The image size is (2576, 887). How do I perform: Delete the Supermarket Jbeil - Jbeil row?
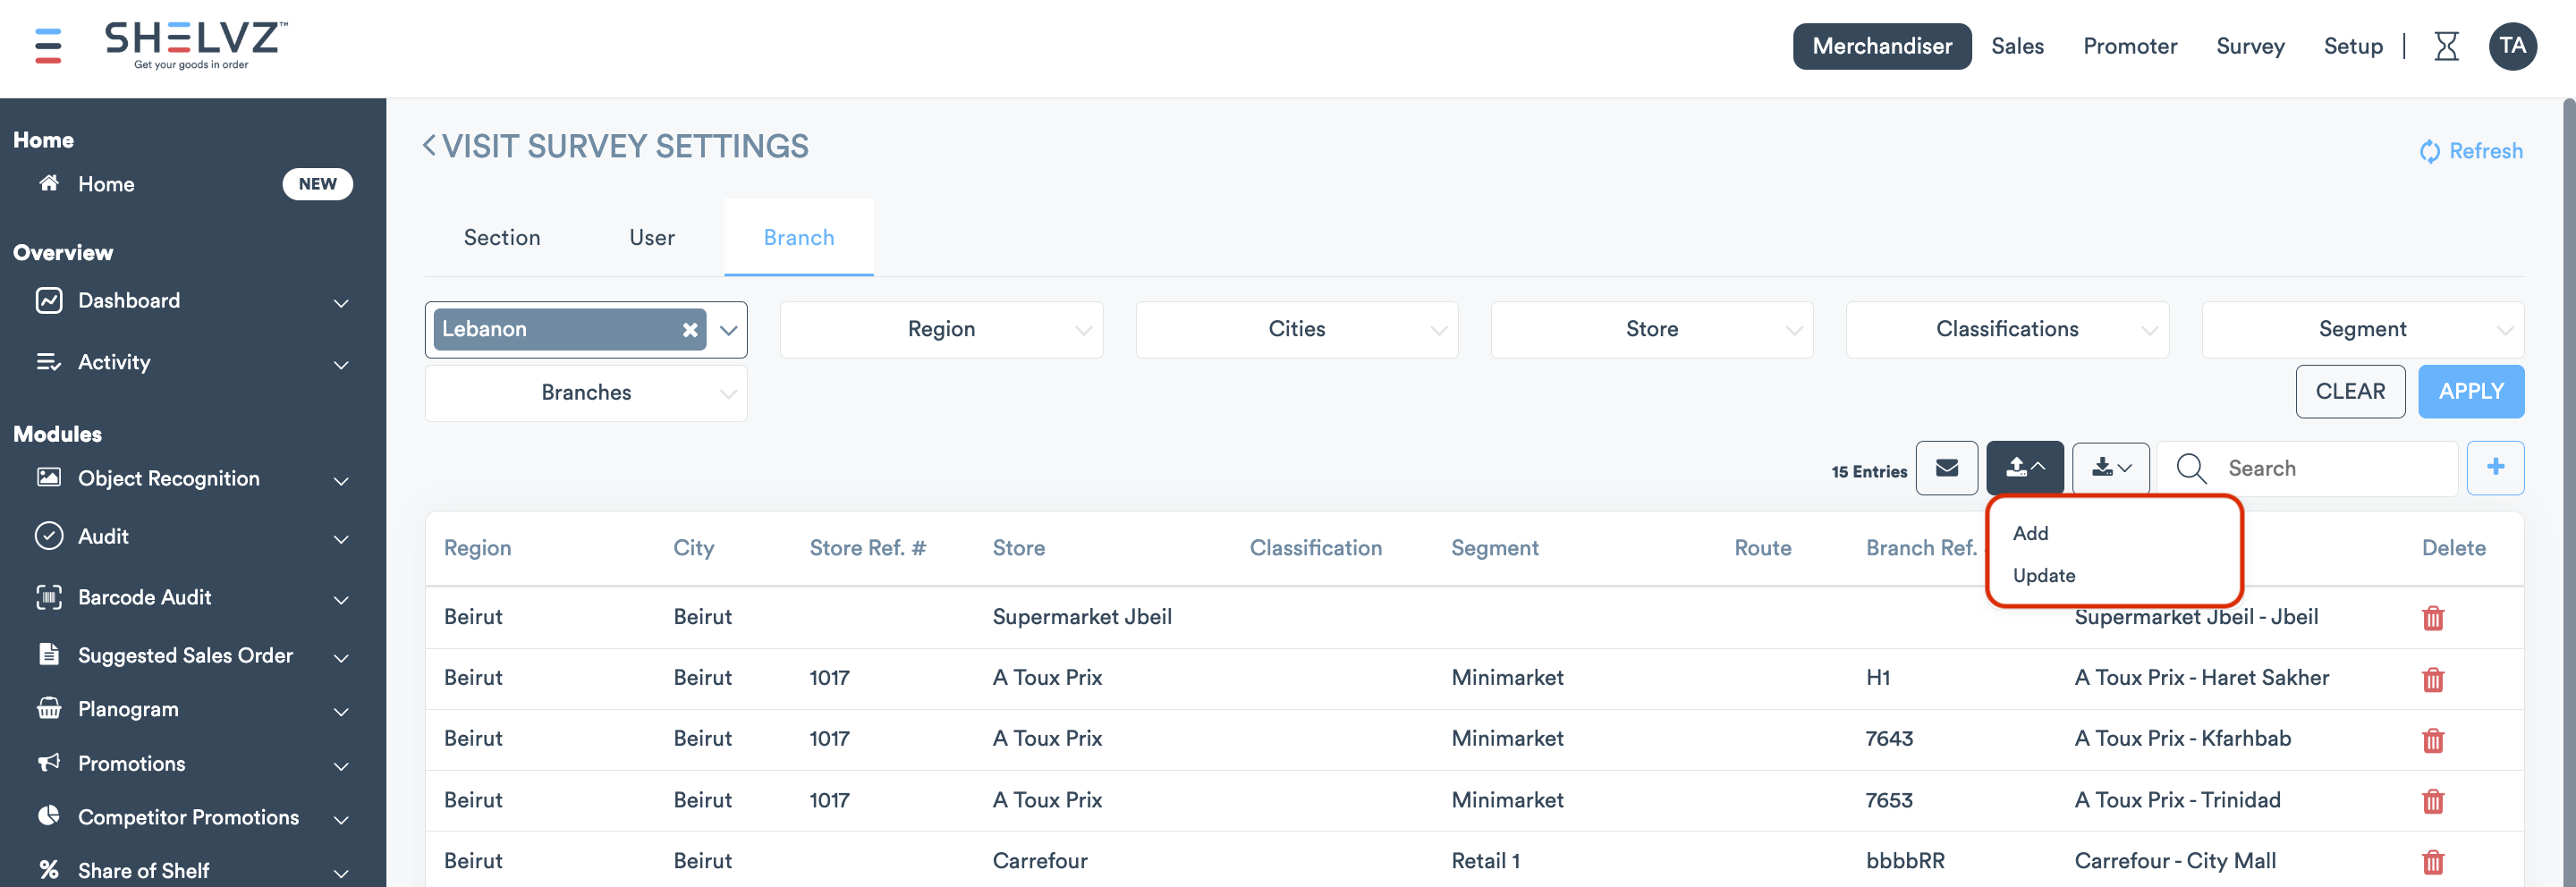(x=2432, y=618)
